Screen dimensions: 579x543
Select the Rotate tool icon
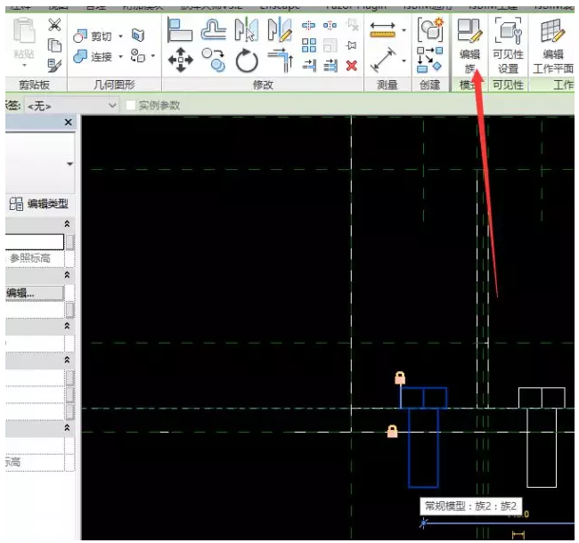(x=246, y=61)
